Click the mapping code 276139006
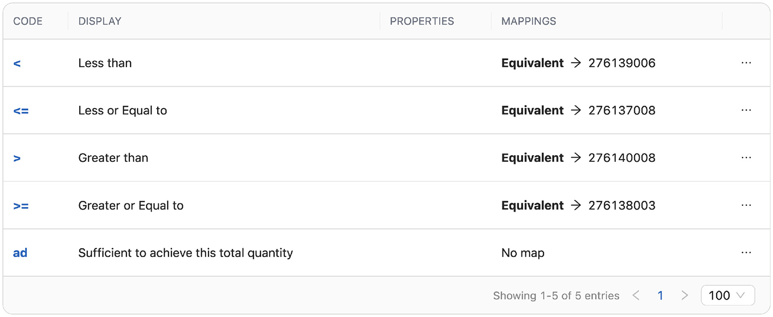This screenshot has width=773, height=317. tap(622, 63)
